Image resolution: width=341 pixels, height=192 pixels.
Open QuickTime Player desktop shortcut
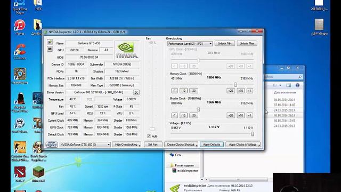click(x=20, y=7)
